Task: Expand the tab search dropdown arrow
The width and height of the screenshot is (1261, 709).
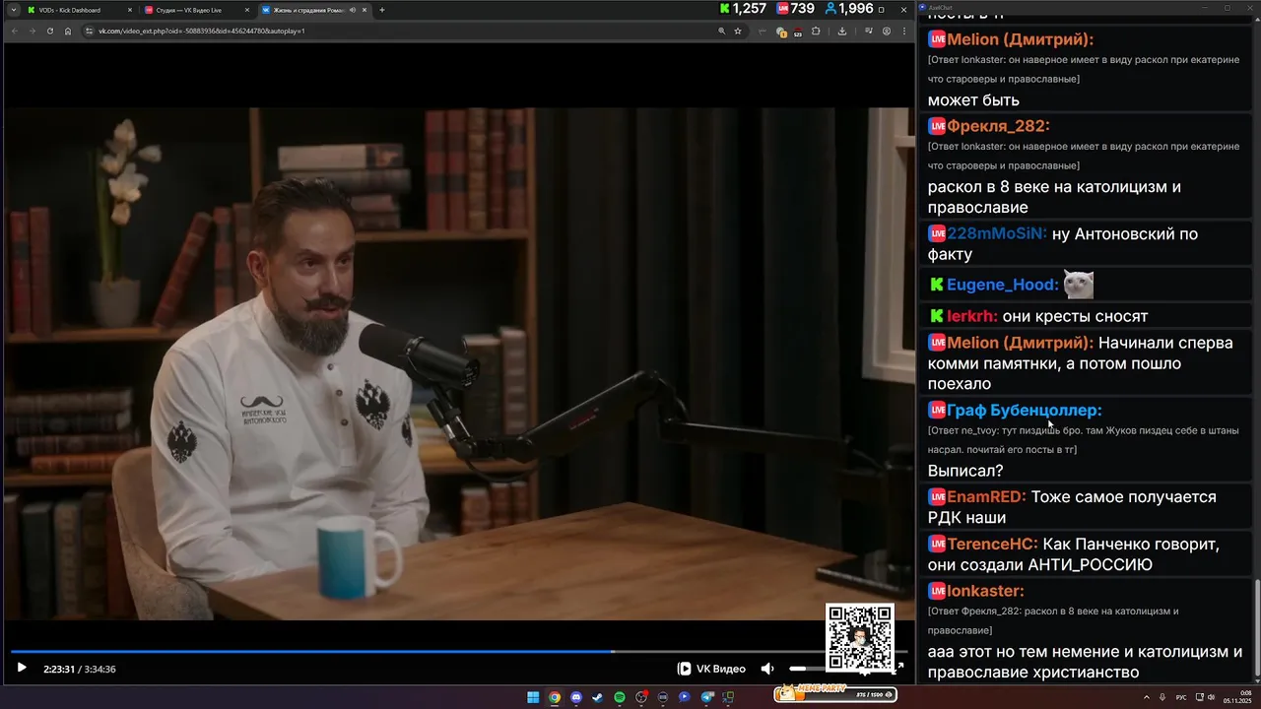Action: [x=13, y=10]
